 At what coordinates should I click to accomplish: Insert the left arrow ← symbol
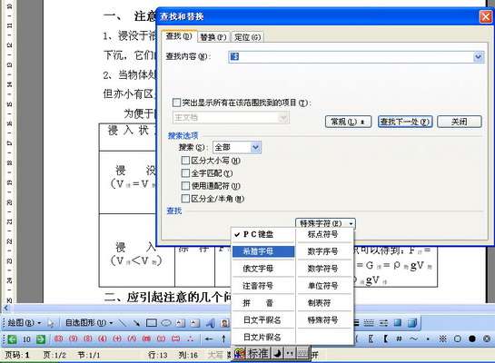click(x=209, y=339)
